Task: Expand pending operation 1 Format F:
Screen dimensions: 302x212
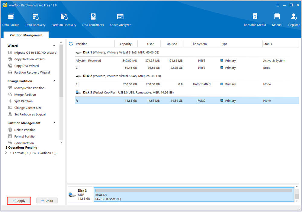Action: 6,153
